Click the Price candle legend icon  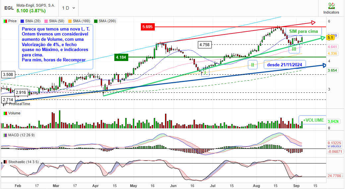click(x=5, y=21)
